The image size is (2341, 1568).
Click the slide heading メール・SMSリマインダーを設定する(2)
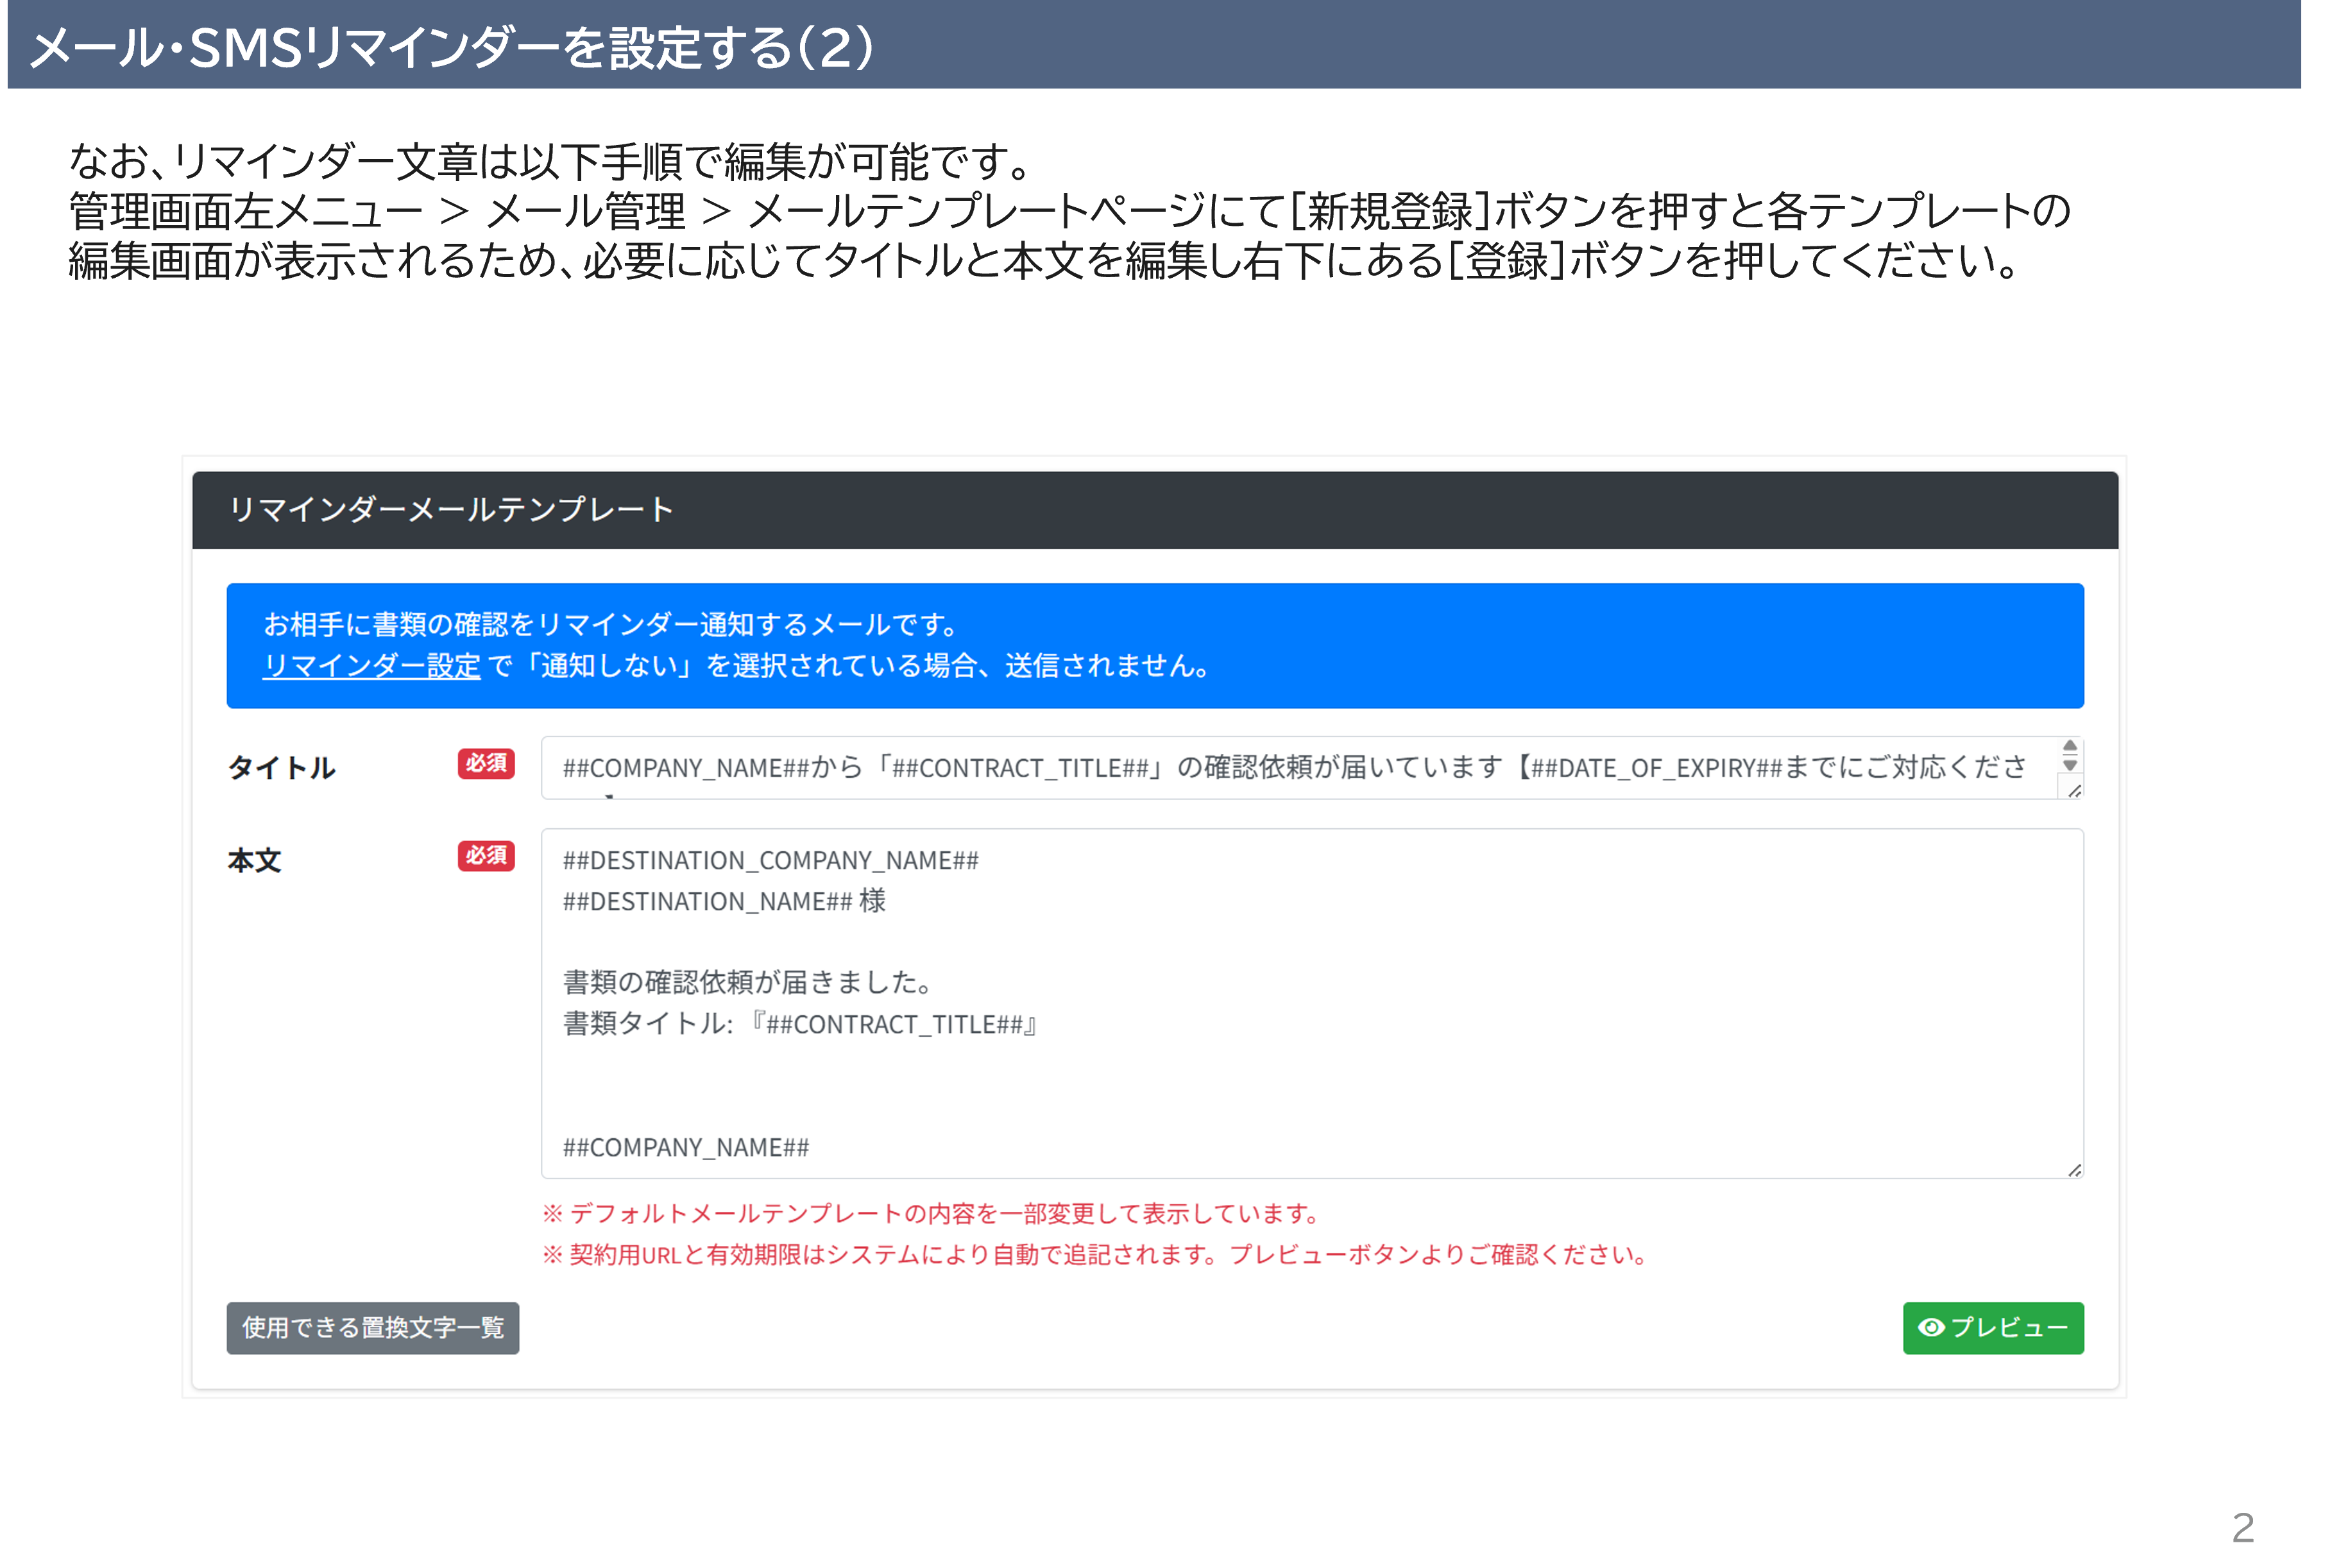click(453, 47)
